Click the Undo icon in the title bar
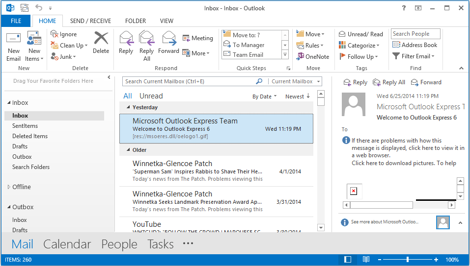Screen dimensions: 470x266 coord(39,7)
